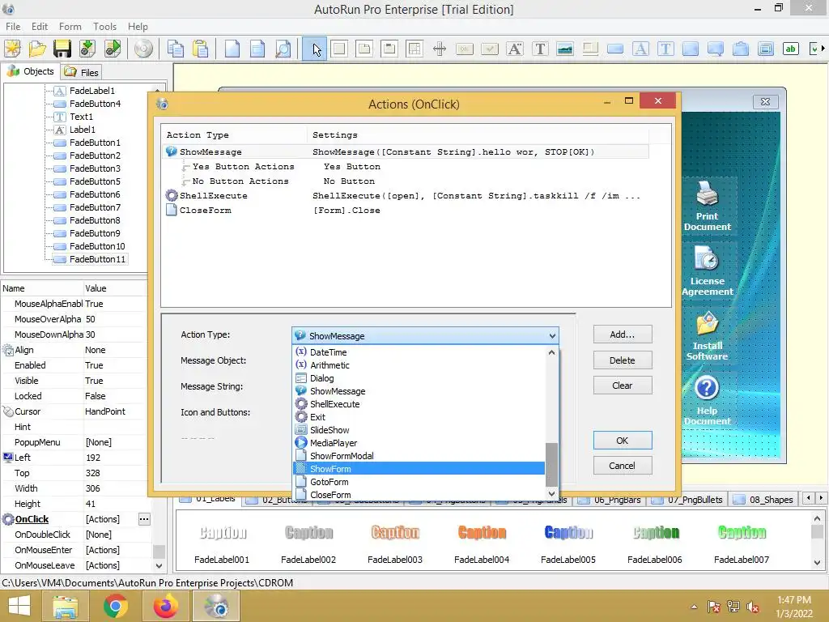Select the CloseForm row in actions list
Image resolution: width=829 pixels, height=622 pixels.
(406, 211)
